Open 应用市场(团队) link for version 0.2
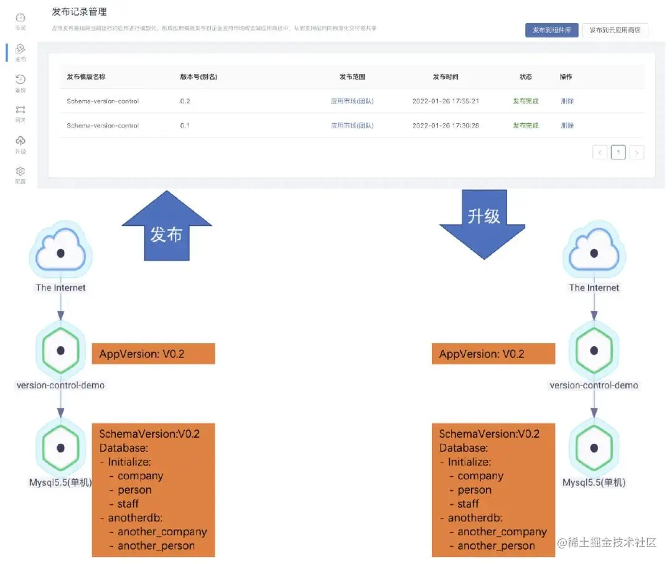Image resolution: width=672 pixels, height=564 pixels. [x=352, y=101]
